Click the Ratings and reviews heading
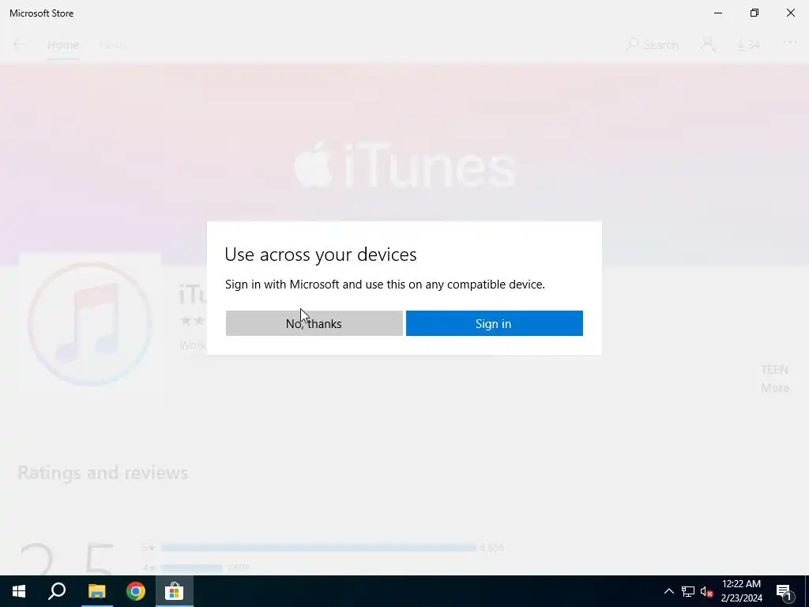The width and height of the screenshot is (809, 607). click(x=103, y=473)
